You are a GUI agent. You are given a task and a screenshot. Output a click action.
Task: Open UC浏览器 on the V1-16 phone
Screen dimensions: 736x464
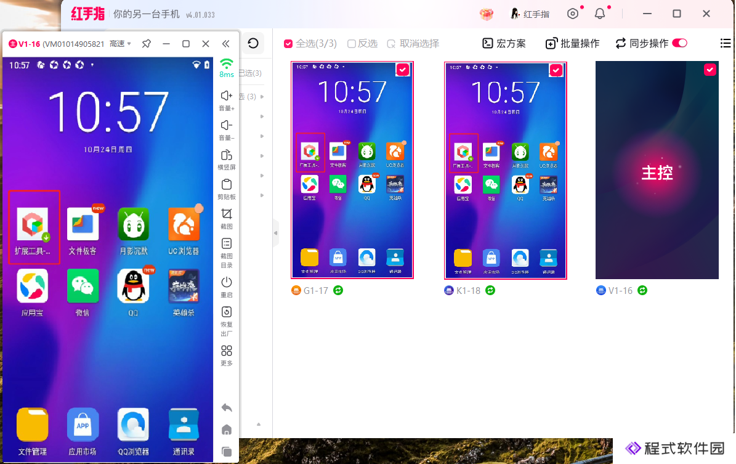tap(184, 230)
